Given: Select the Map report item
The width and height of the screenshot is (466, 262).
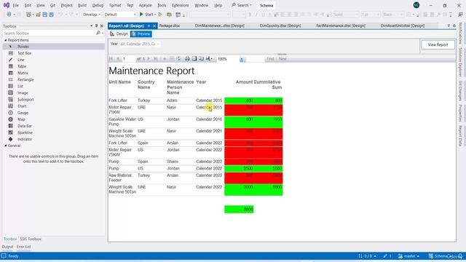Looking at the screenshot, I should (x=53, y=119).
